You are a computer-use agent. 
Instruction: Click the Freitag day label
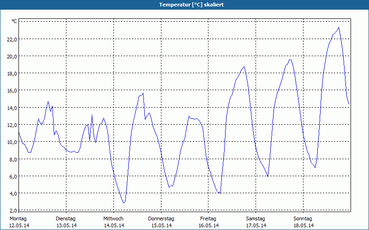pyautogui.click(x=208, y=218)
